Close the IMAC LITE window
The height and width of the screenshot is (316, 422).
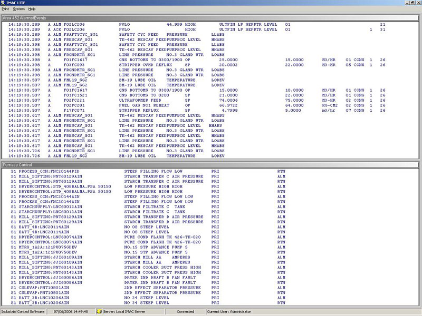[417, 3]
